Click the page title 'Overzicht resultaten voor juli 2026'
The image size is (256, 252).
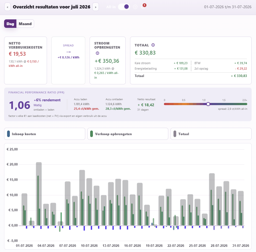click(52, 7)
